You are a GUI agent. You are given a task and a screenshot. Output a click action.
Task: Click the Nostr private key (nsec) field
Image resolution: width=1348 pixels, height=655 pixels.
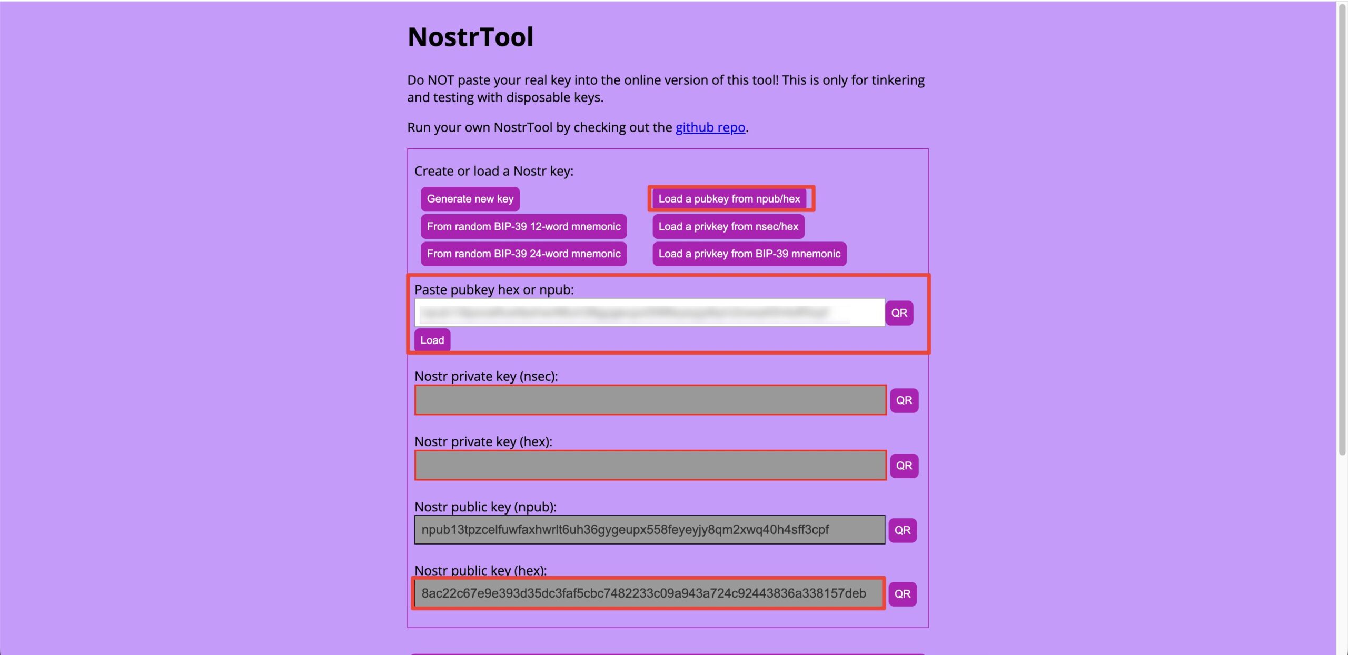point(650,400)
